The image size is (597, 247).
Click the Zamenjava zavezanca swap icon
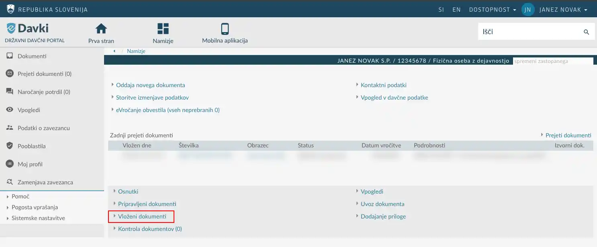[x=10, y=182]
